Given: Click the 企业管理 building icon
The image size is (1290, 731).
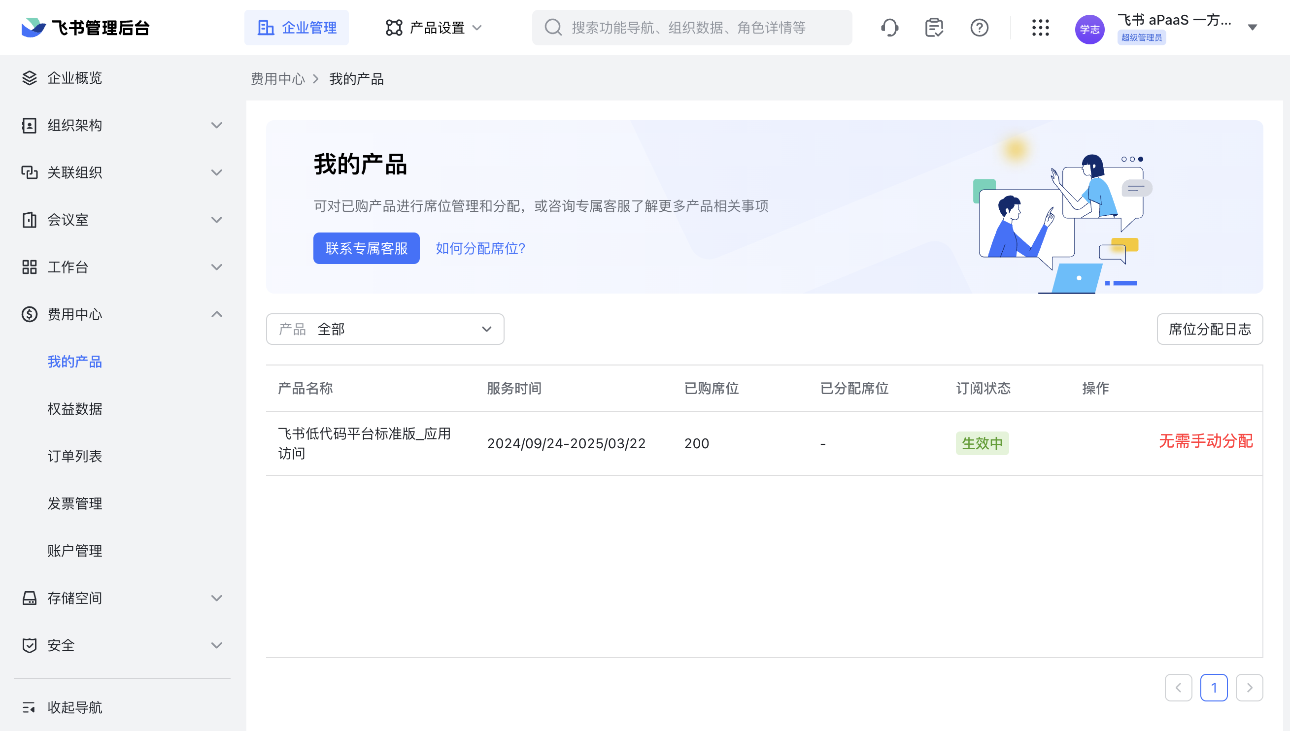Looking at the screenshot, I should (266, 28).
